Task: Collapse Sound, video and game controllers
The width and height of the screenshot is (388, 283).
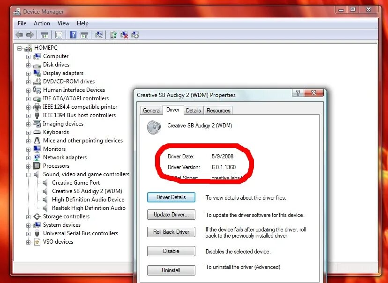Action: (28, 175)
